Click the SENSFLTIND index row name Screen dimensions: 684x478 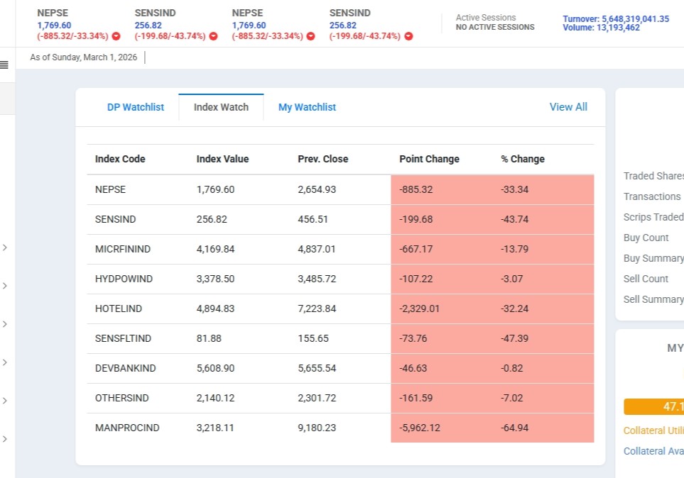point(123,338)
